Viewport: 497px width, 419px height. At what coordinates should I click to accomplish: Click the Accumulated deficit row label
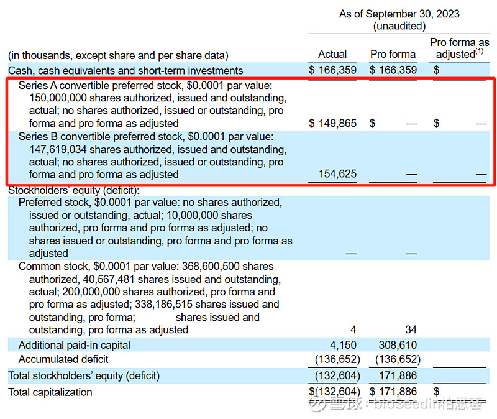63,359
